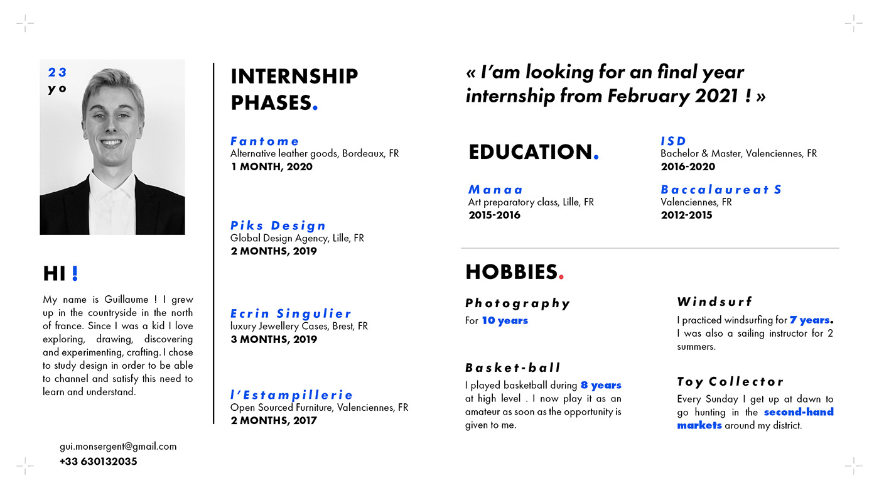Select the Piks Design internship title
This screenshot has width=879, height=495.
pos(278,226)
